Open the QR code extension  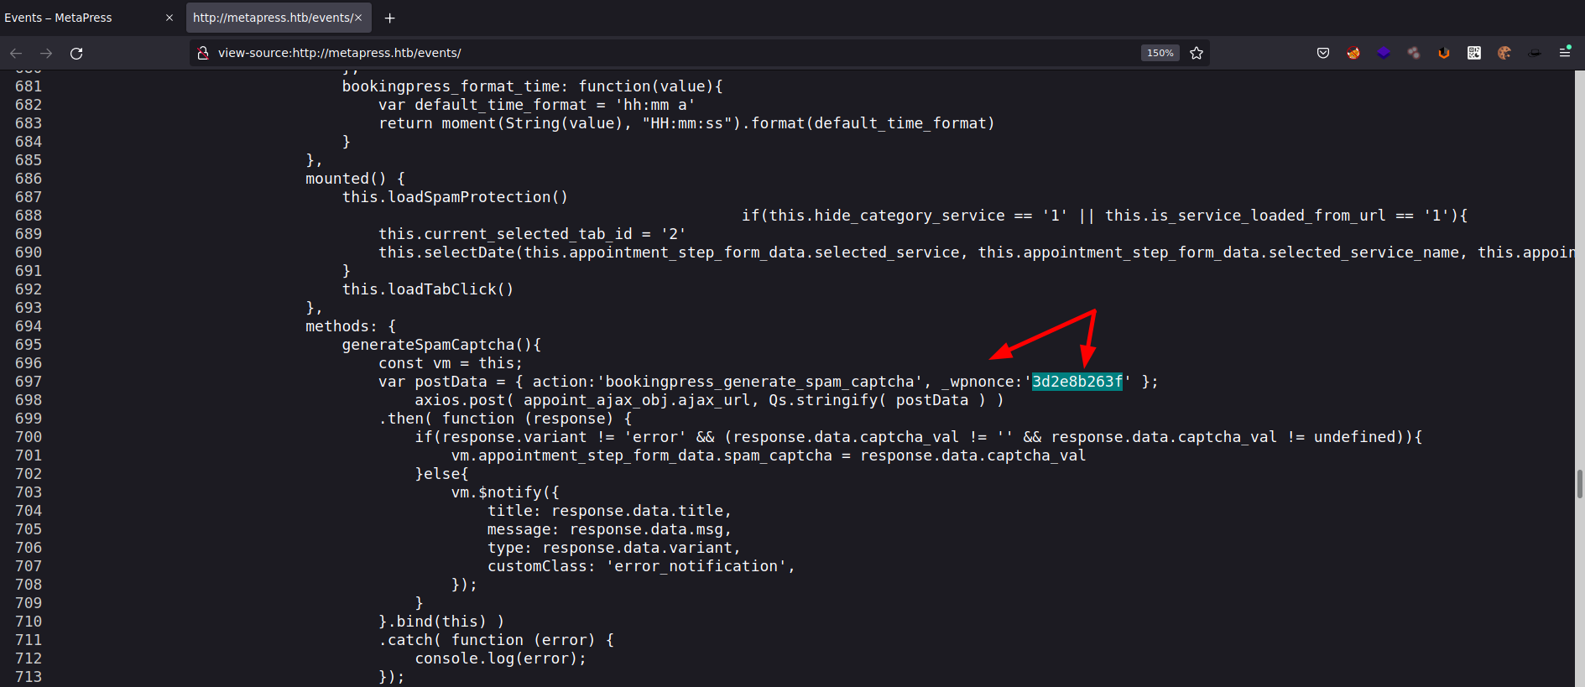tap(1474, 53)
